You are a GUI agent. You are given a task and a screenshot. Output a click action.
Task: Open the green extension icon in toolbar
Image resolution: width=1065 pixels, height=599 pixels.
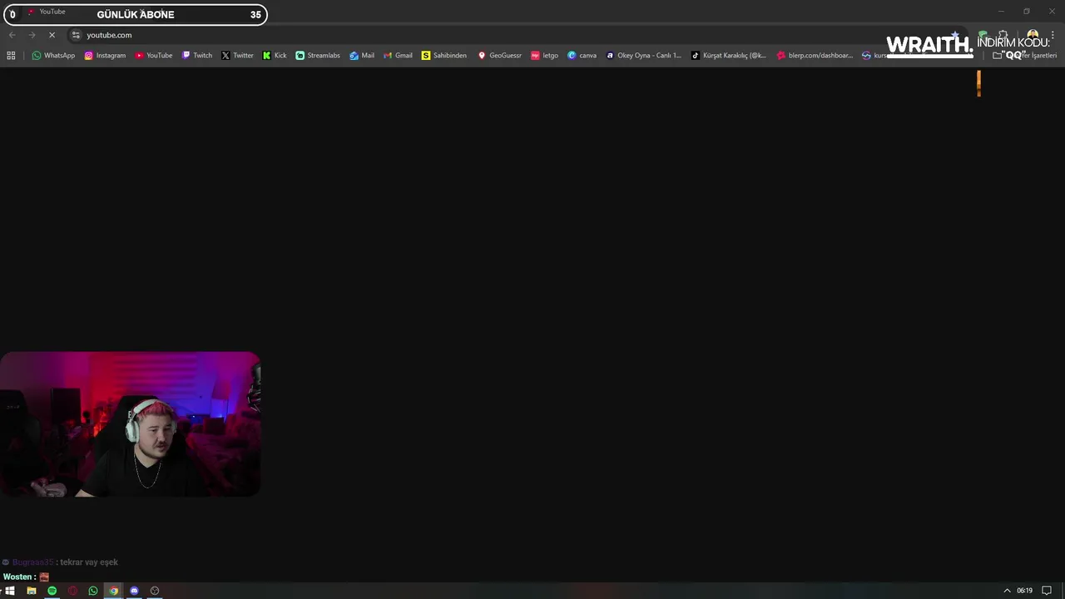point(983,35)
